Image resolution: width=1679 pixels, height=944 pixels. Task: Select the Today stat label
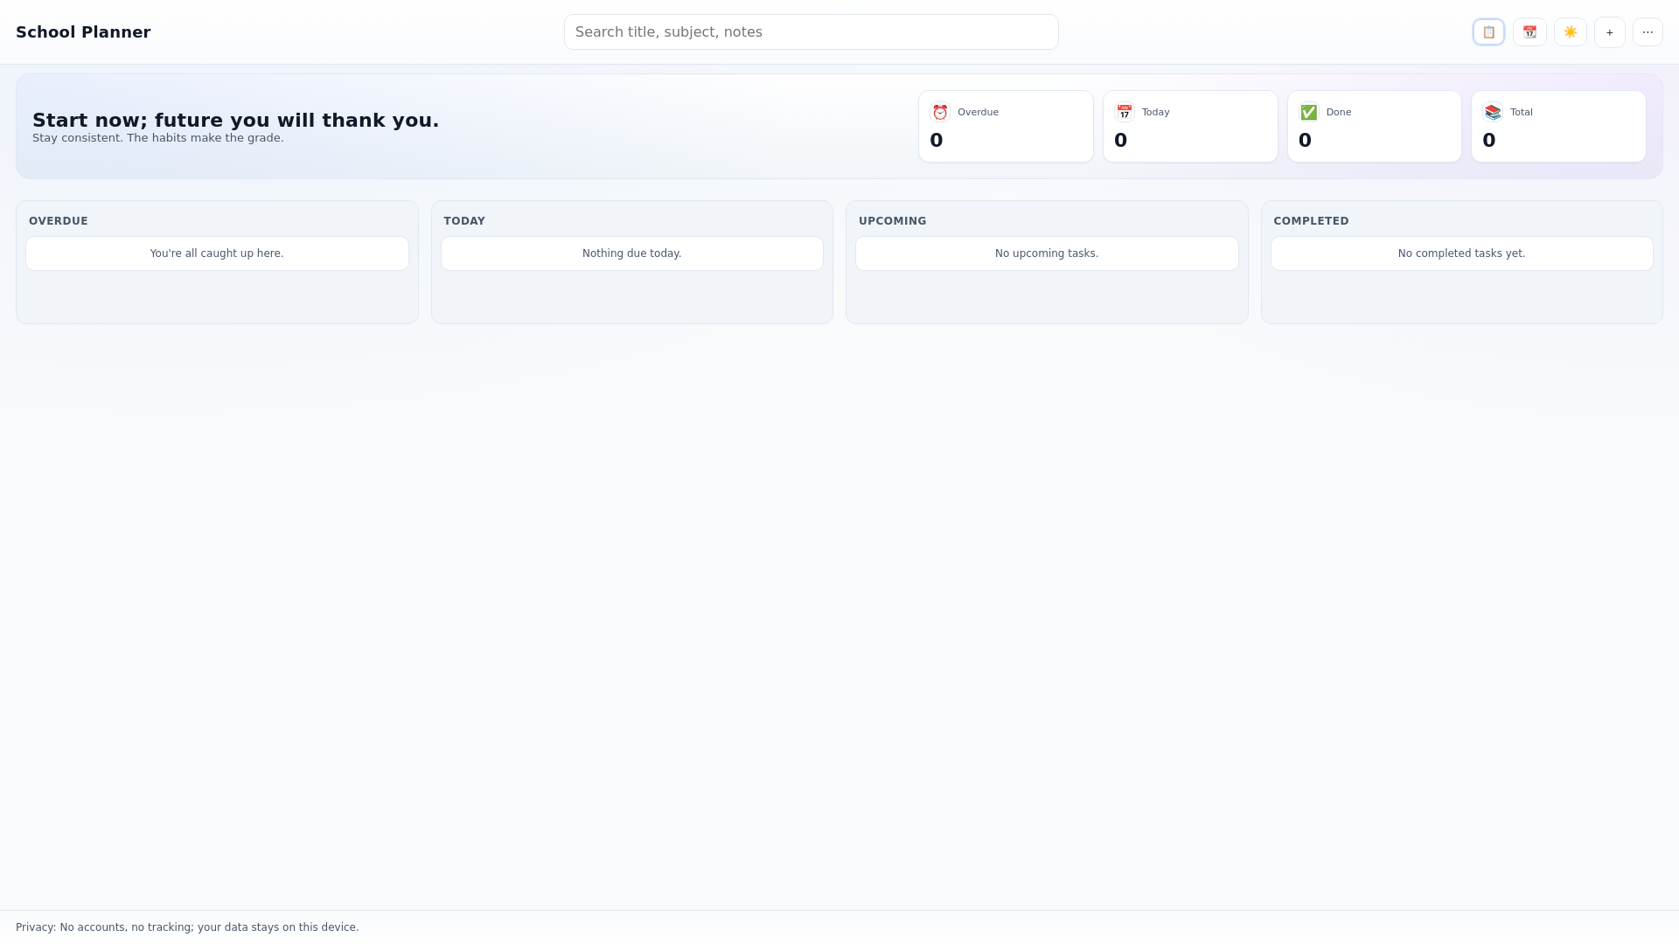[1155, 112]
